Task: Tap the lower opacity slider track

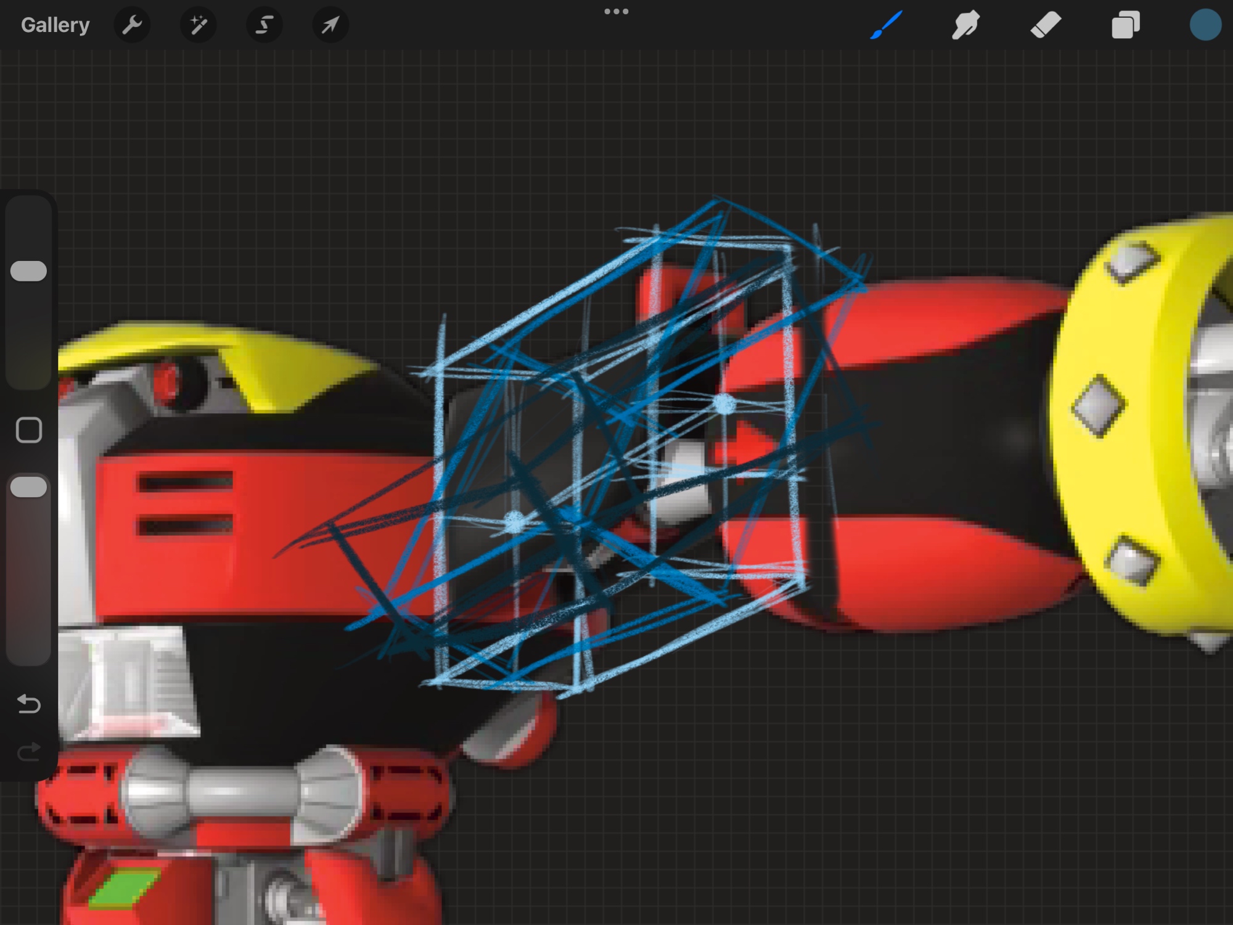Action: tap(29, 586)
